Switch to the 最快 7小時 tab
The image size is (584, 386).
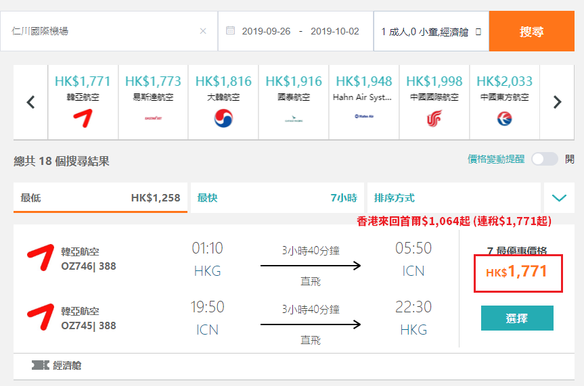pyautogui.click(x=277, y=197)
